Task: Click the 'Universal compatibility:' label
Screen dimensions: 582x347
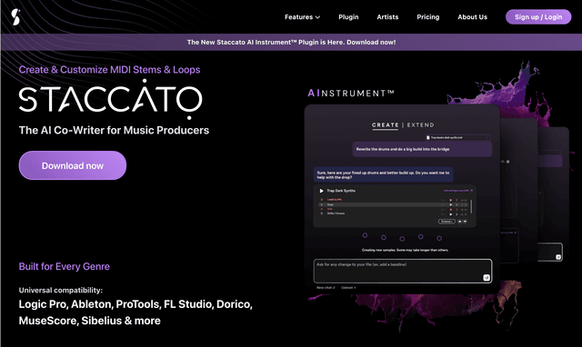Action: (x=61, y=291)
